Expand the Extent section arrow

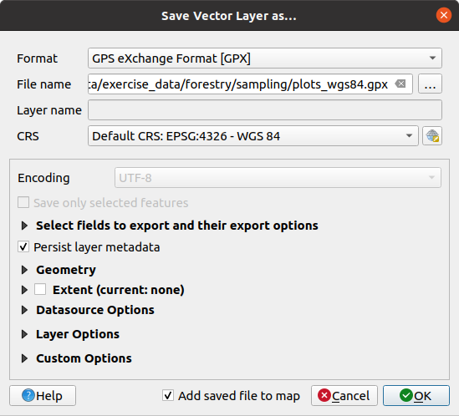pos(24,290)
